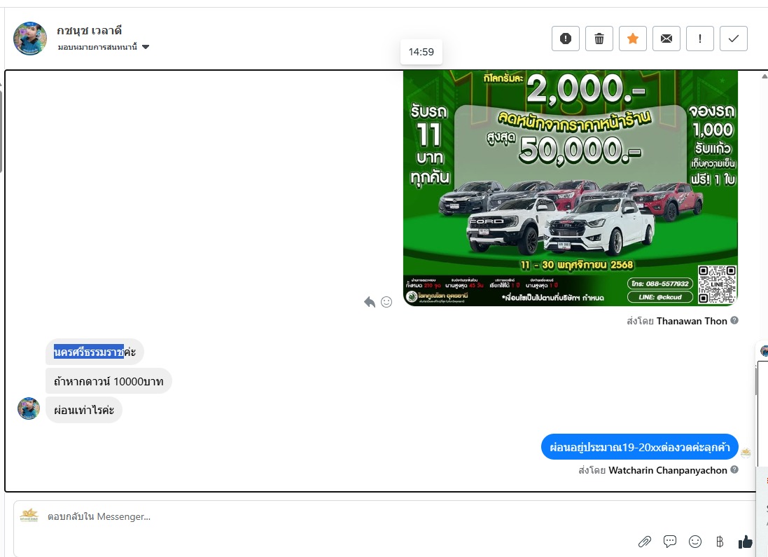This screenshot has width=768, height=557.
Task: Delete conversation with trash icon
Action: coord(599,39)
